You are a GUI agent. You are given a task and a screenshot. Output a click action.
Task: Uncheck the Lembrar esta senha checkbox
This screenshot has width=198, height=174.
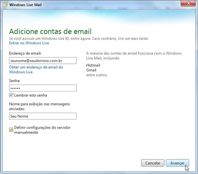click(x=11, y=95)
